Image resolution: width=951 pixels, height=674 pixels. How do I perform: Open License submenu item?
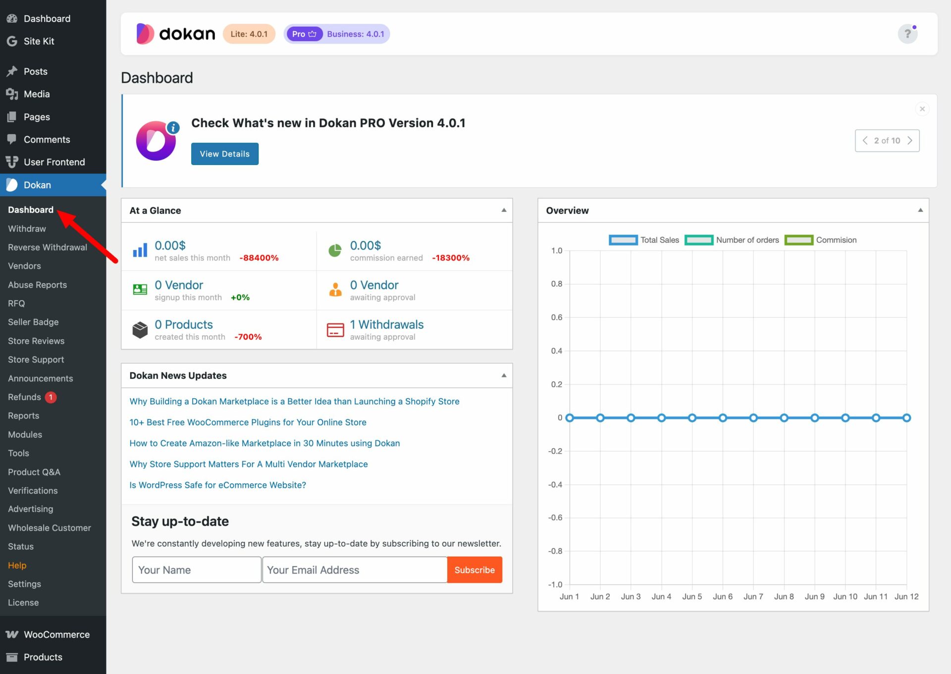pyautogui.click(x=23, y=603)
